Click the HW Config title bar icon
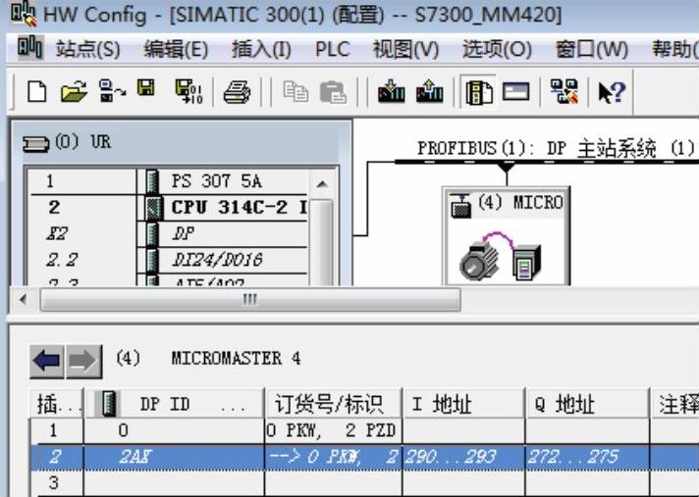 [24, 14]
